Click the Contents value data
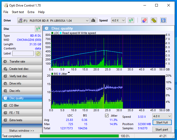Image resolution: width=177 pixels, height=140 pixels. pos(38,48)
